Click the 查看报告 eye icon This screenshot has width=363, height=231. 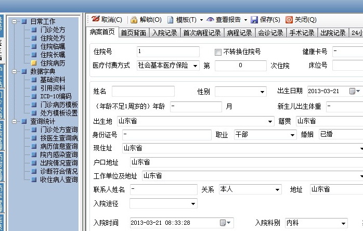pos(210,20)
